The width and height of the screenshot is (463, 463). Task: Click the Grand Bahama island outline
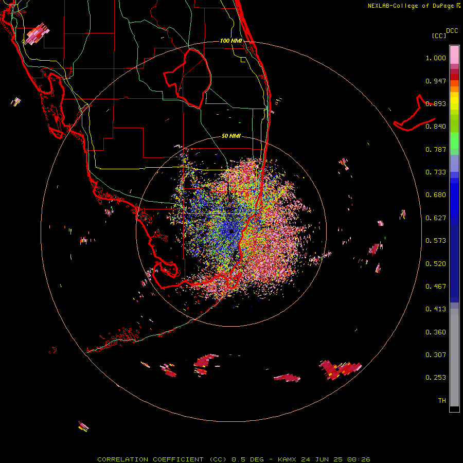point(414,114)
